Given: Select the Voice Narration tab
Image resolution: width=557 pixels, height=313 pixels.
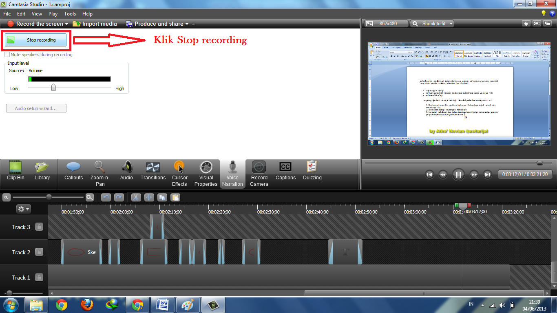Looking at the screenshot, I should (232, 174).
